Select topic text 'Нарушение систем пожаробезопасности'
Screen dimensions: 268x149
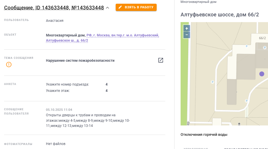[x=80, y=61]
